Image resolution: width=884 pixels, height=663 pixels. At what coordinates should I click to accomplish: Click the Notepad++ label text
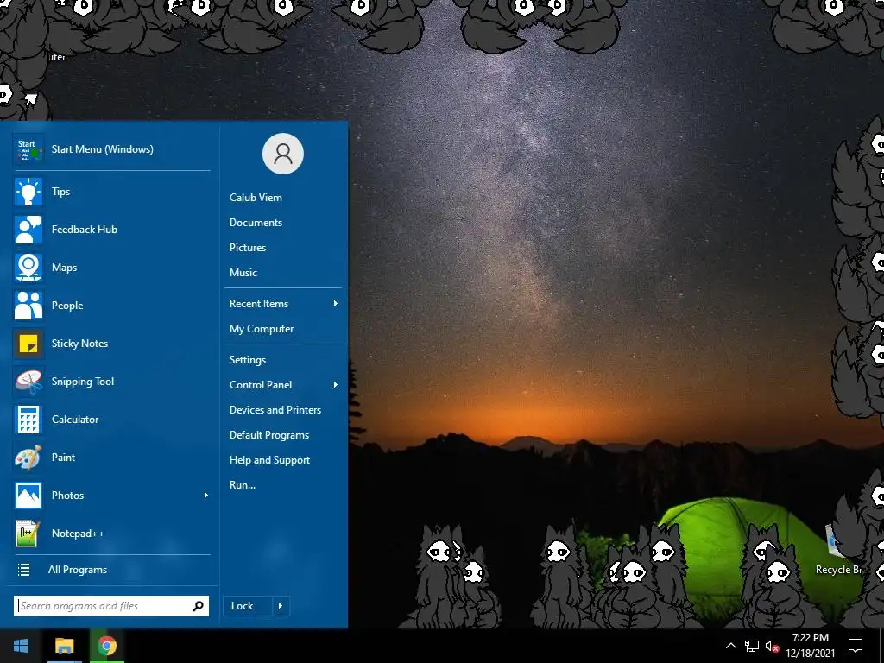[78, 534]
